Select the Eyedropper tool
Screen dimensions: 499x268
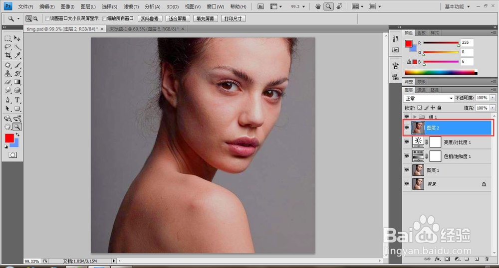point(17,56)
